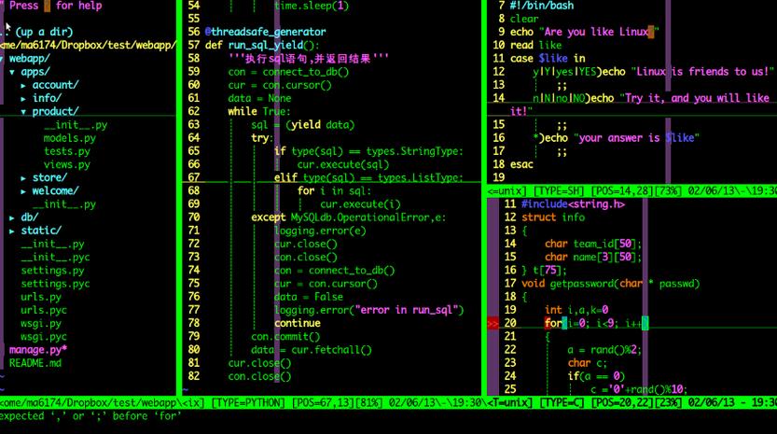777x434 pixels.
Task: Open views.py under product folder
Action: [66, 164]
